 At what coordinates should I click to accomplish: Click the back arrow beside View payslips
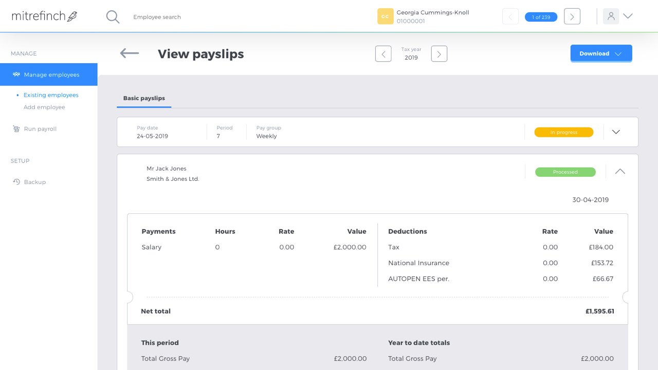(130, 53)
